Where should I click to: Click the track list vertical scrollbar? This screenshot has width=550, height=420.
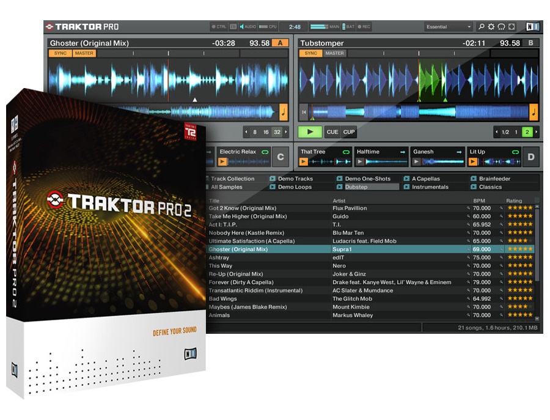coord(537,242)
